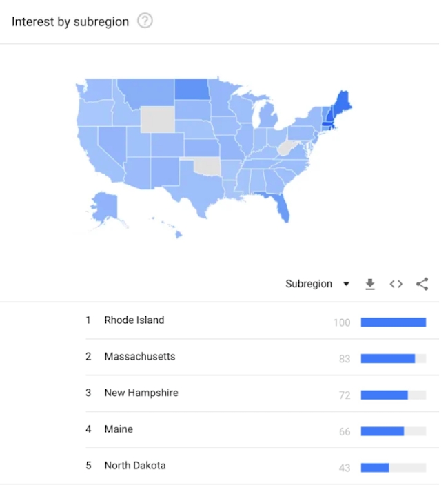
Task: Select Rhode Island in ranking list
Action: click(134, 320)
